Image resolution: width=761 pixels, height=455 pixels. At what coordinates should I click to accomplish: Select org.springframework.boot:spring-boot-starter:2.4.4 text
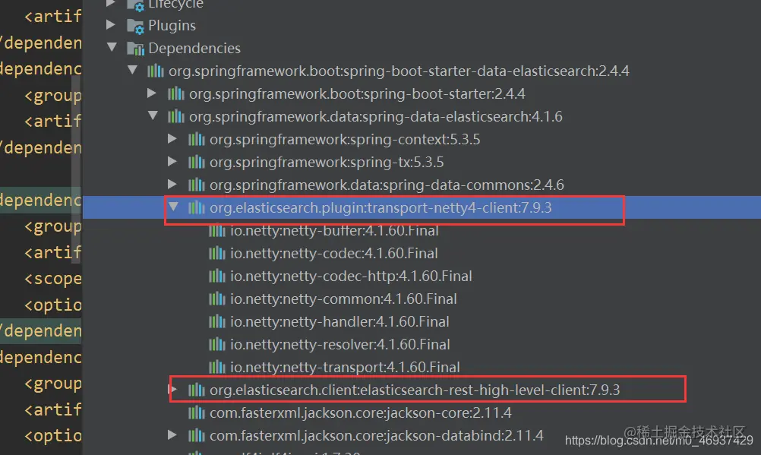pyautogui.click(x=357, y=93)
